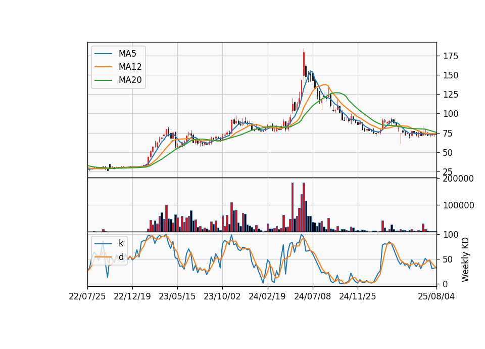
Task: Click the 150 price axis label
Action: 451,75
